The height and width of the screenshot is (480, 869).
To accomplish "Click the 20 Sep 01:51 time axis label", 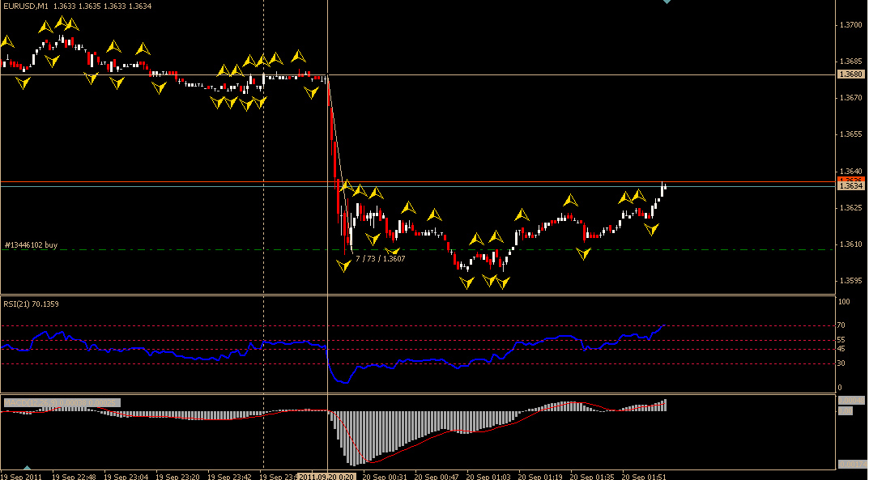I will pyautogui.click(x=643, y=477).
